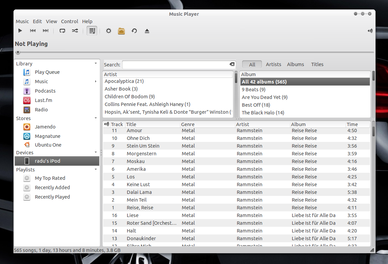Open the gear settings icon in toolbar
Screen dimensions: 388x264
[x=109, y=31]
